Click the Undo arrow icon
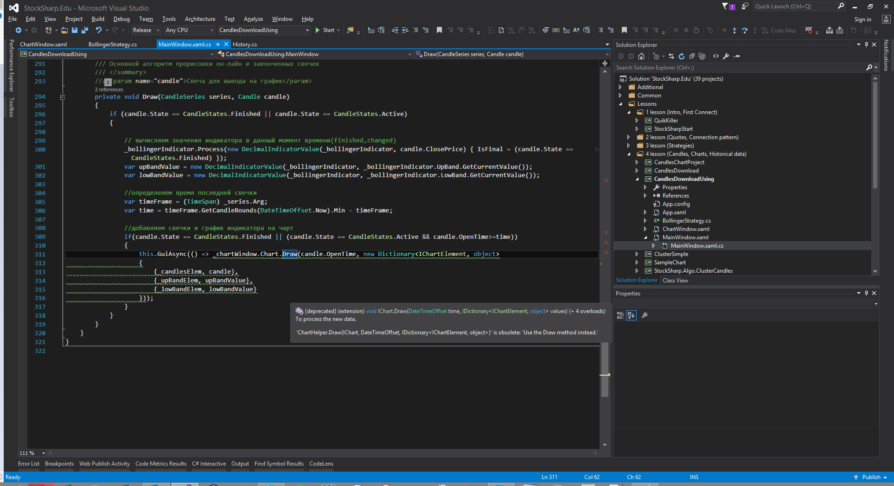894x486 pixels. click(98, 30)
